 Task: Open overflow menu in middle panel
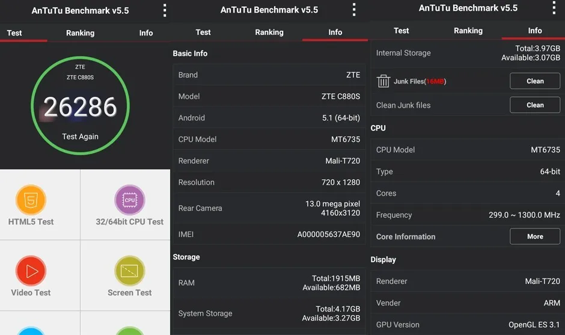[x=354, y=10]
